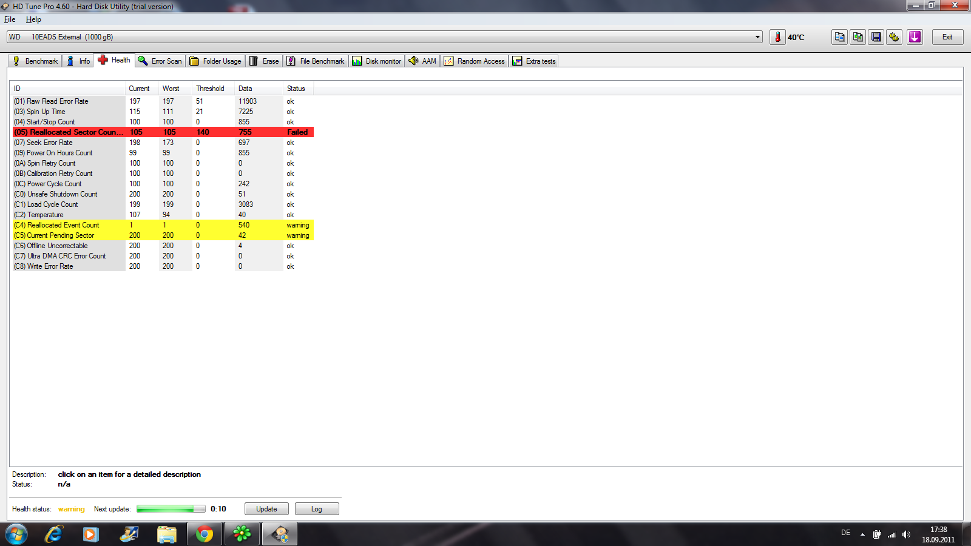Switch to the Extra tests tab
Screen dimensions: 971x546
534,61
